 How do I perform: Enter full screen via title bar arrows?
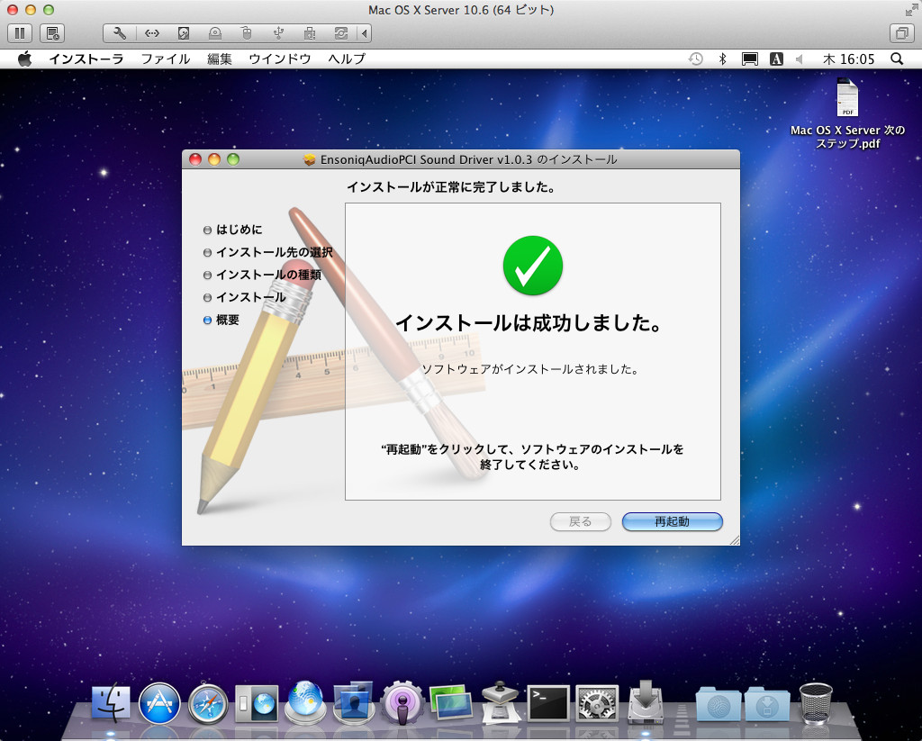[911, 9]
